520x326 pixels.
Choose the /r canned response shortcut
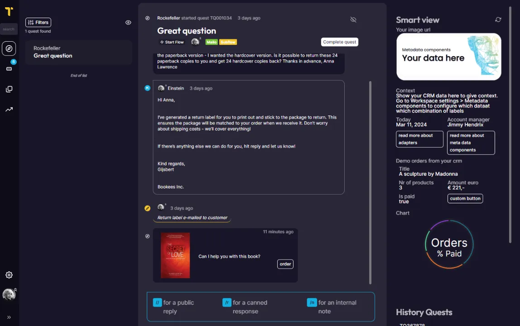(x=227, y=302)
